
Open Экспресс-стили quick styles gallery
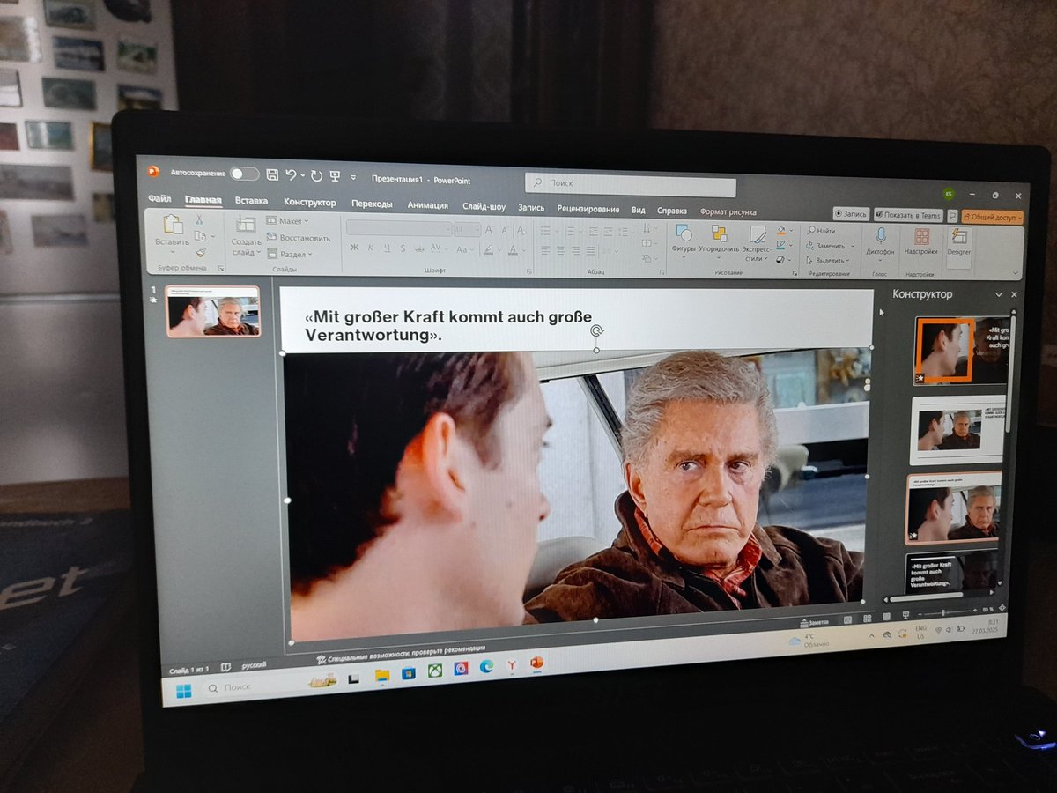(x=757, y=242)
